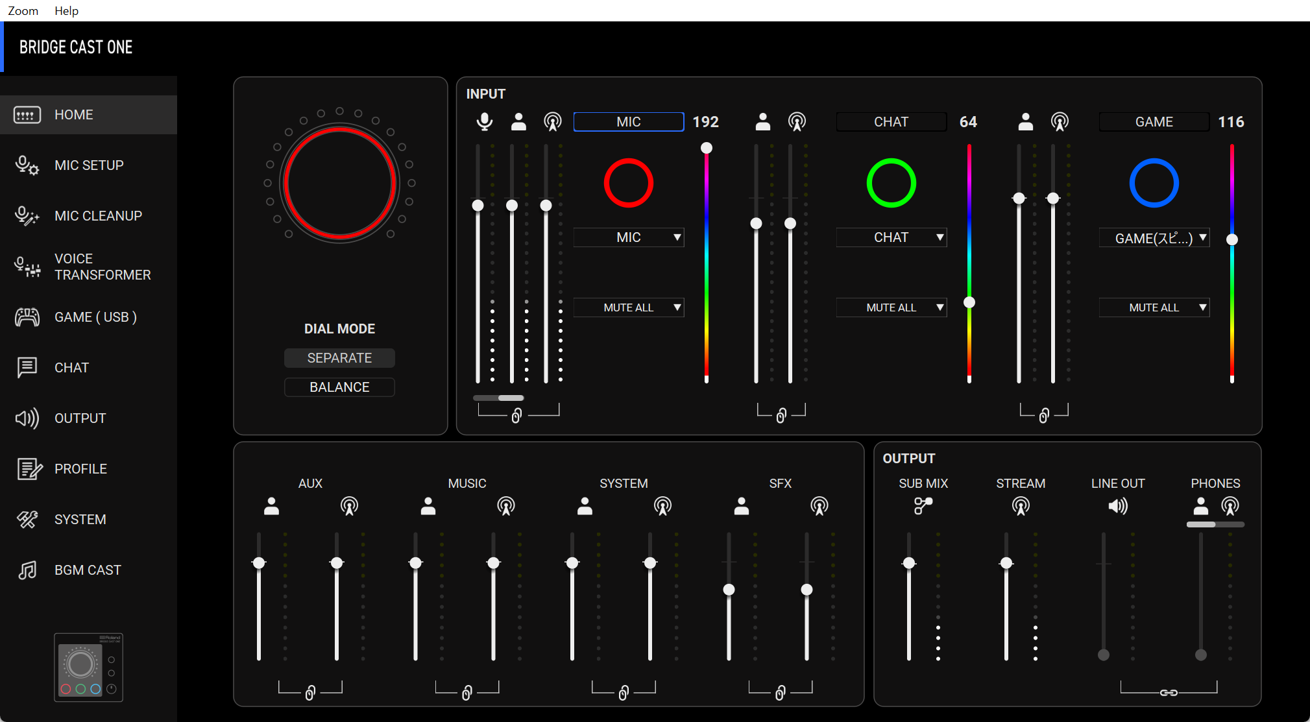This screenshot has width=1310, height=722.
Task: Click the CHAT channel name field
Action: click(x=892, y=122)
